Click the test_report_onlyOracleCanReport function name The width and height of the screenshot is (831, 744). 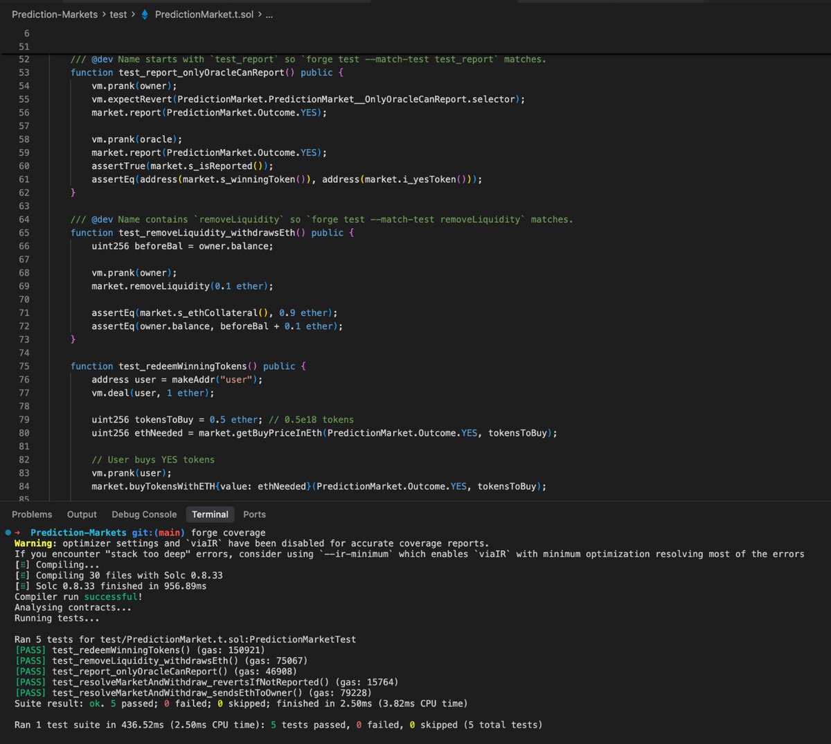[201, 73]
